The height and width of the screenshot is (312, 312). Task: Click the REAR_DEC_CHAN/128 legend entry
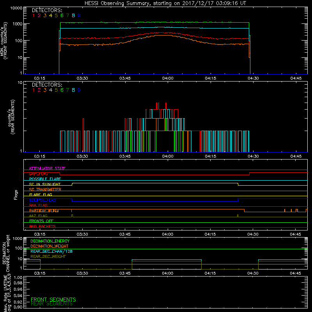pyautogui.click(x=51, y=251)
